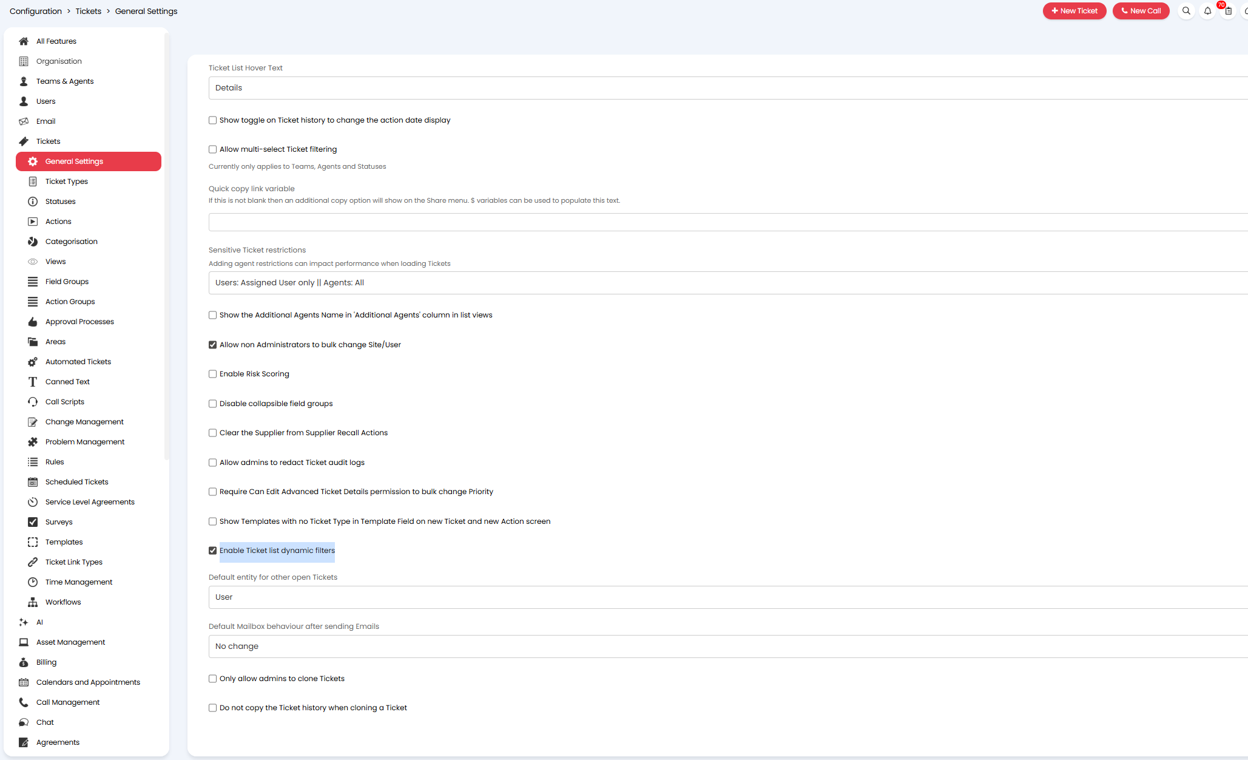Open Default entity for other open Tickets dropdown
The width and height of the screenshot is (1248, 760).
[x=727, y=597]
